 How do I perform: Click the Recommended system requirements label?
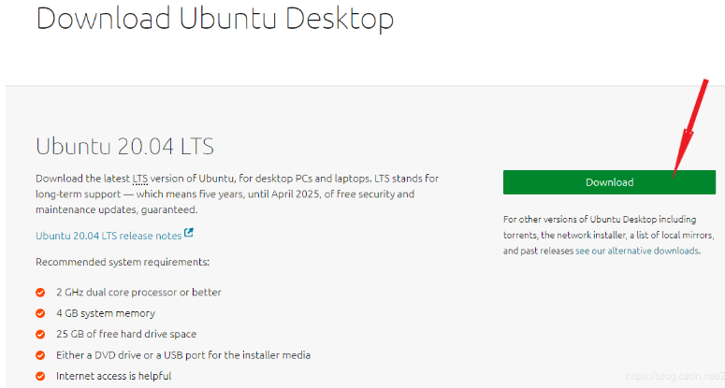point(123,262)
